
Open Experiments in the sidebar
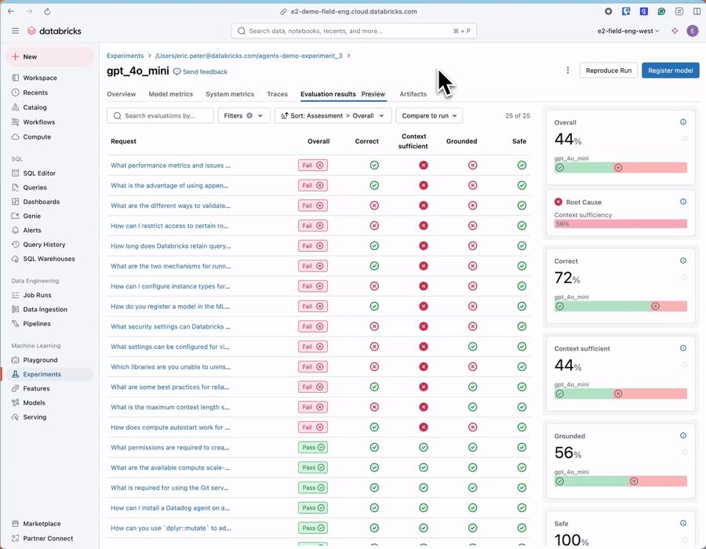(42, 374)
